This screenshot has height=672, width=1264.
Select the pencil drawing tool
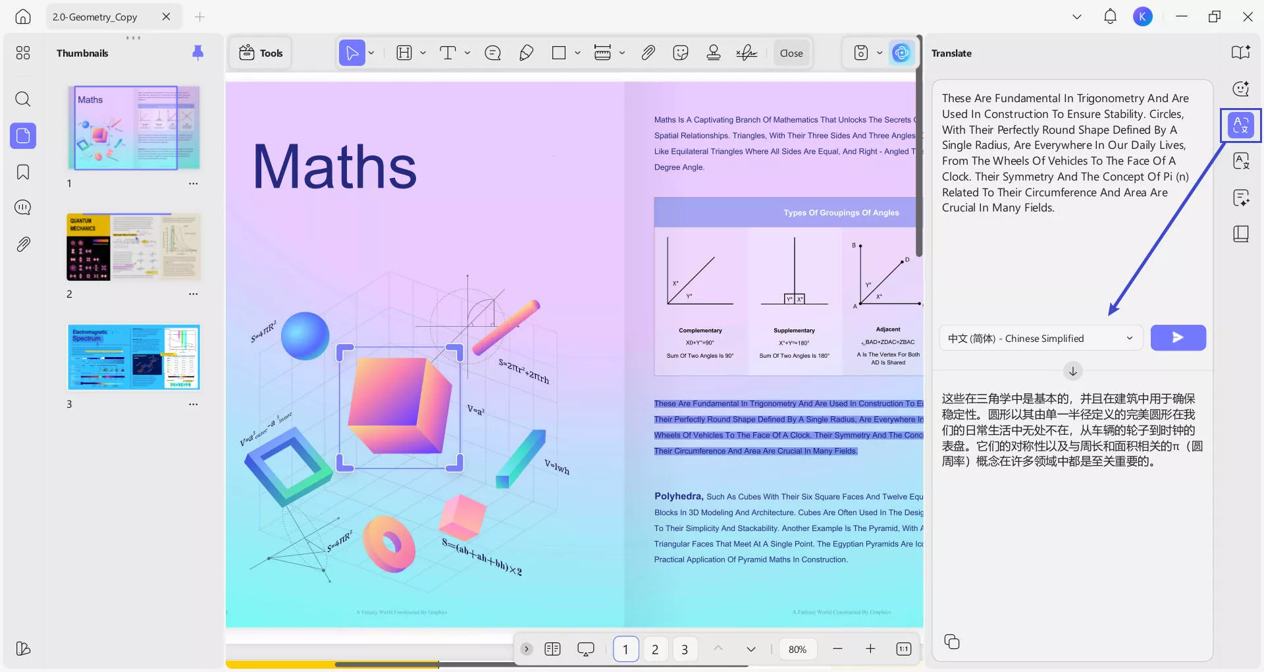coord(526,53)
